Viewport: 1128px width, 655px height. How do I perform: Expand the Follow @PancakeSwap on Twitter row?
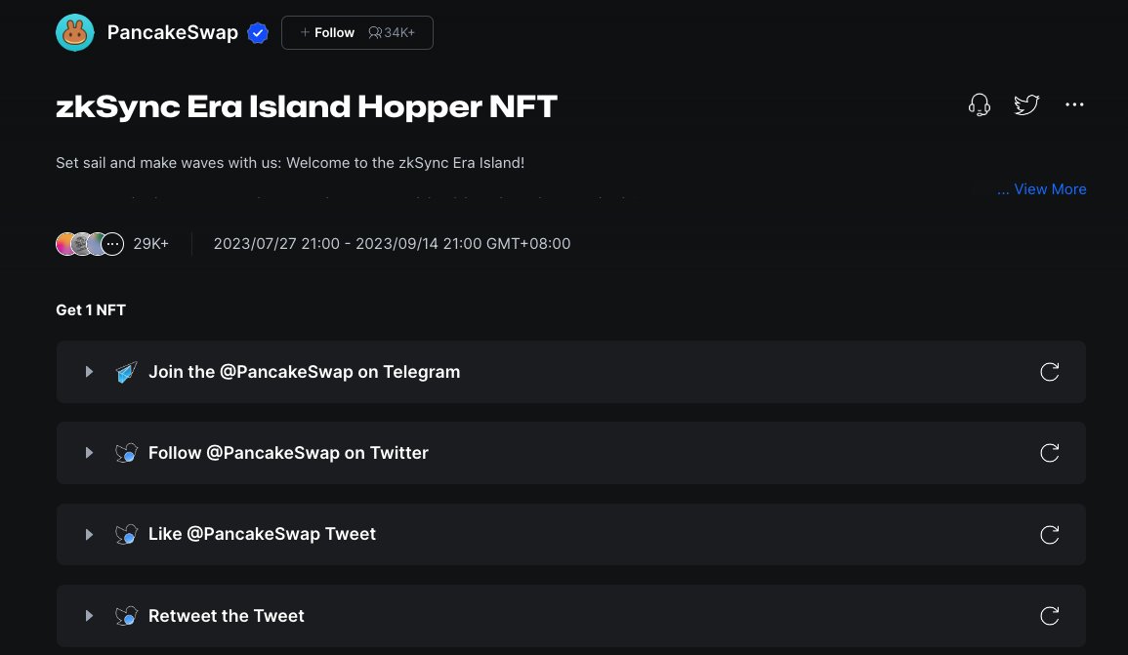[x=89, y=453]
